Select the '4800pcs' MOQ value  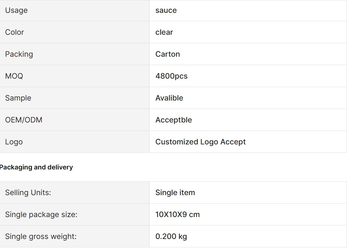click(x=171, y=76)
